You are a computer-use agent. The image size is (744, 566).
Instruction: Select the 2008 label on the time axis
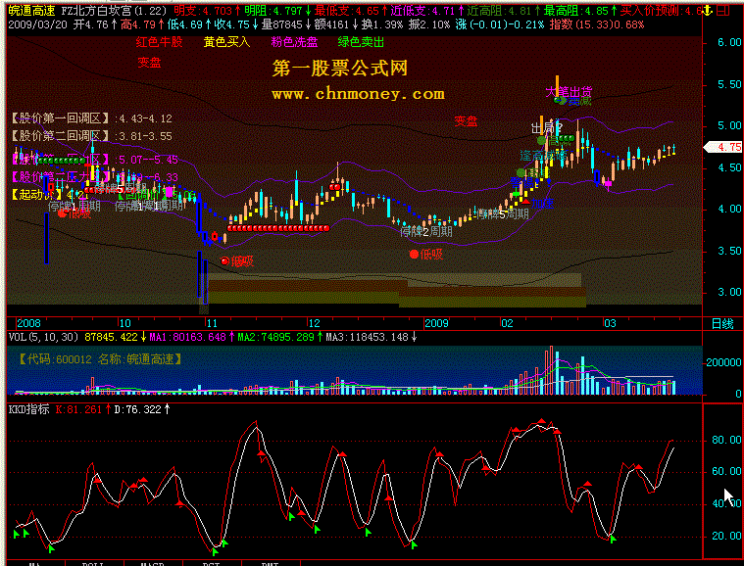coord(28,323)
